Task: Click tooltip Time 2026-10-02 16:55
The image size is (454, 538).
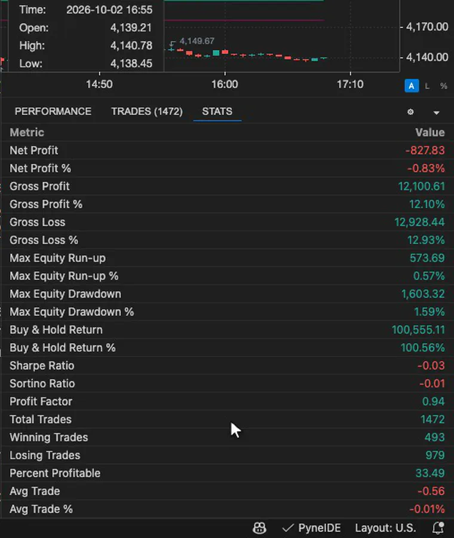Action: coord(109,10)
